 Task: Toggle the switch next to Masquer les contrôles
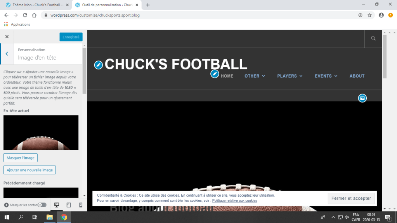[x=42, y=205]
